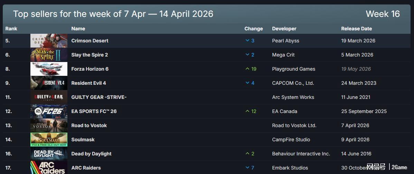
Task: Open the Resident Evil 4 thumbnail
Action: click(x=49, y=83)
